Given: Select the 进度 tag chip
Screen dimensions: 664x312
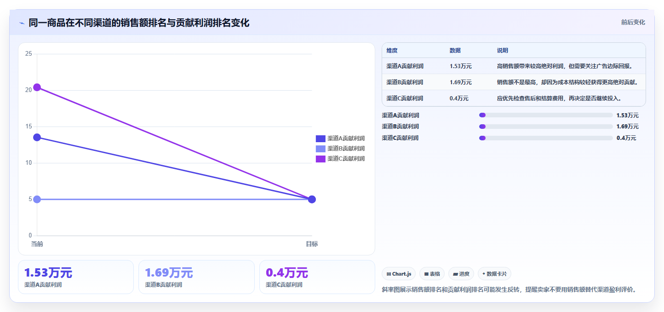Looking at the screenshot, I should tap(461, 274).
